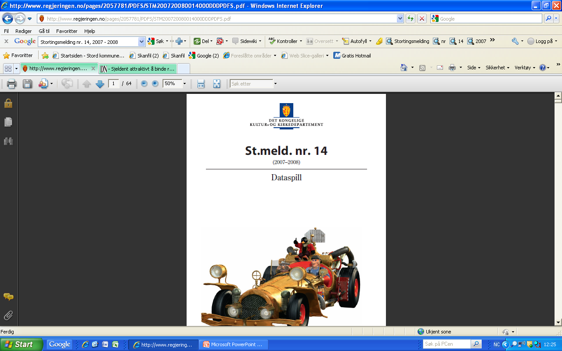
Task: Open the Skanfil (2) favorite link
Action: [x=144, y=56]
